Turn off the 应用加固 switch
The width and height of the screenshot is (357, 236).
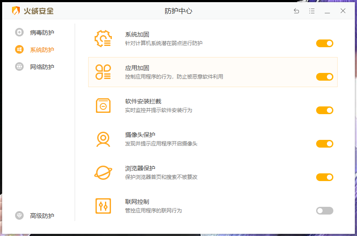(324, 77)
